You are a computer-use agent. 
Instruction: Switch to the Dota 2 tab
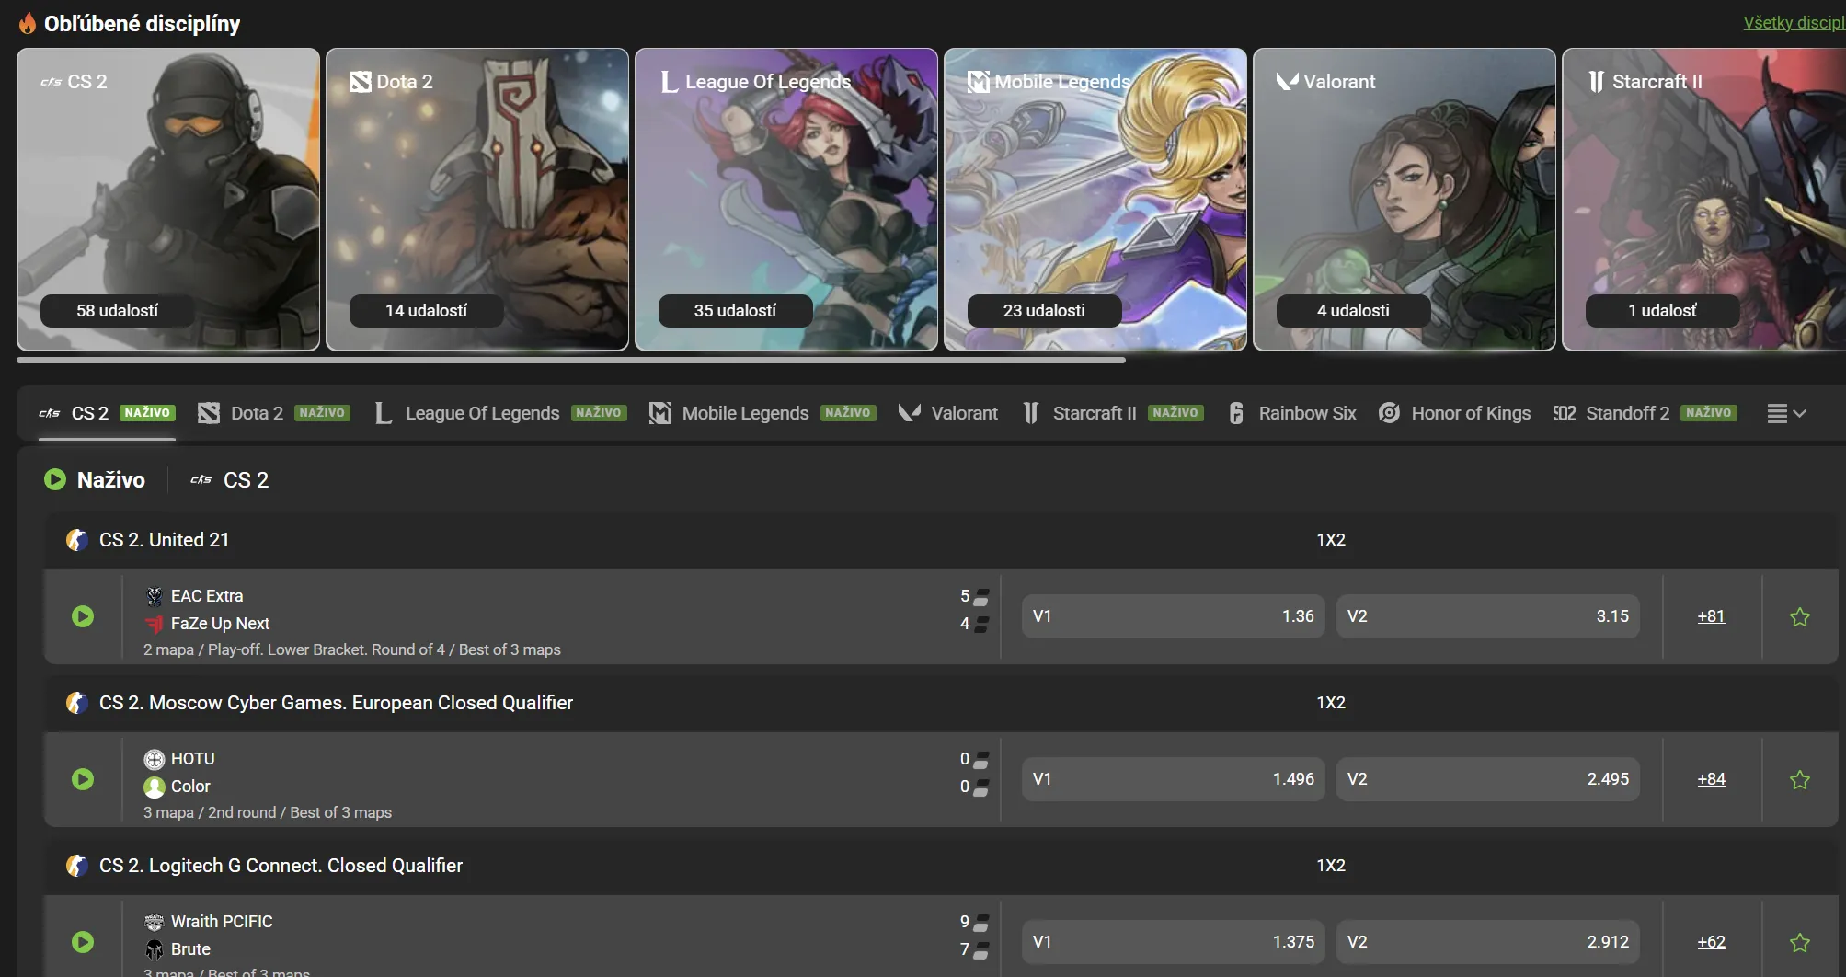click(x=274, y=414)
